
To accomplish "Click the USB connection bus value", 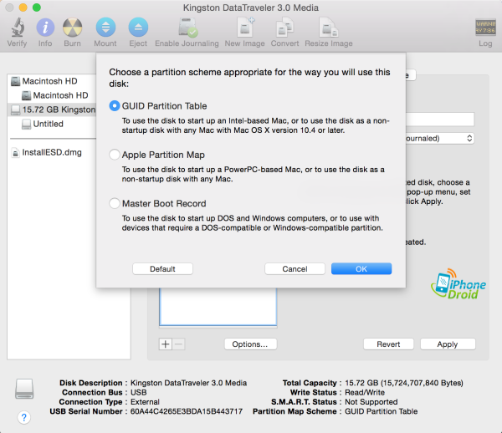I will [138, 392].
